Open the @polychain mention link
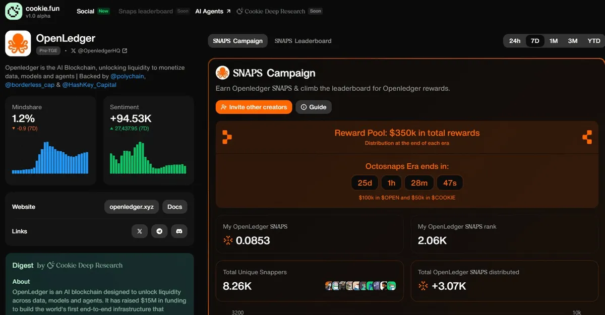Screen dimensions: 605x315 128,76
